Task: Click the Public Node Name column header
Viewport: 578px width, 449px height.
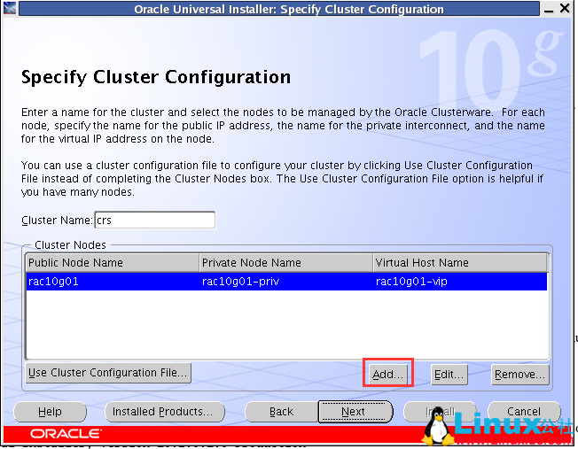Action: [x=113, y=263]
